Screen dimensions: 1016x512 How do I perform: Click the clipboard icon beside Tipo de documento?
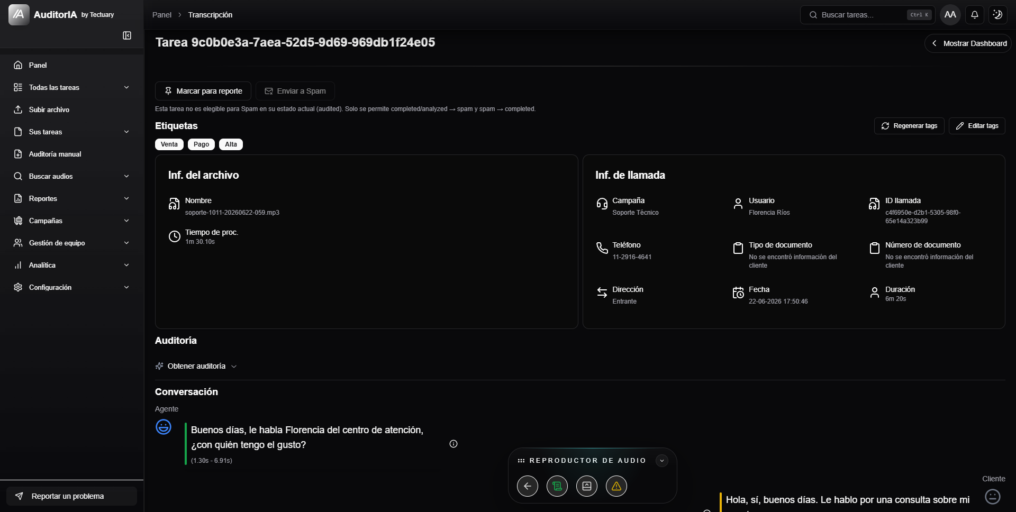coord(738,248)
